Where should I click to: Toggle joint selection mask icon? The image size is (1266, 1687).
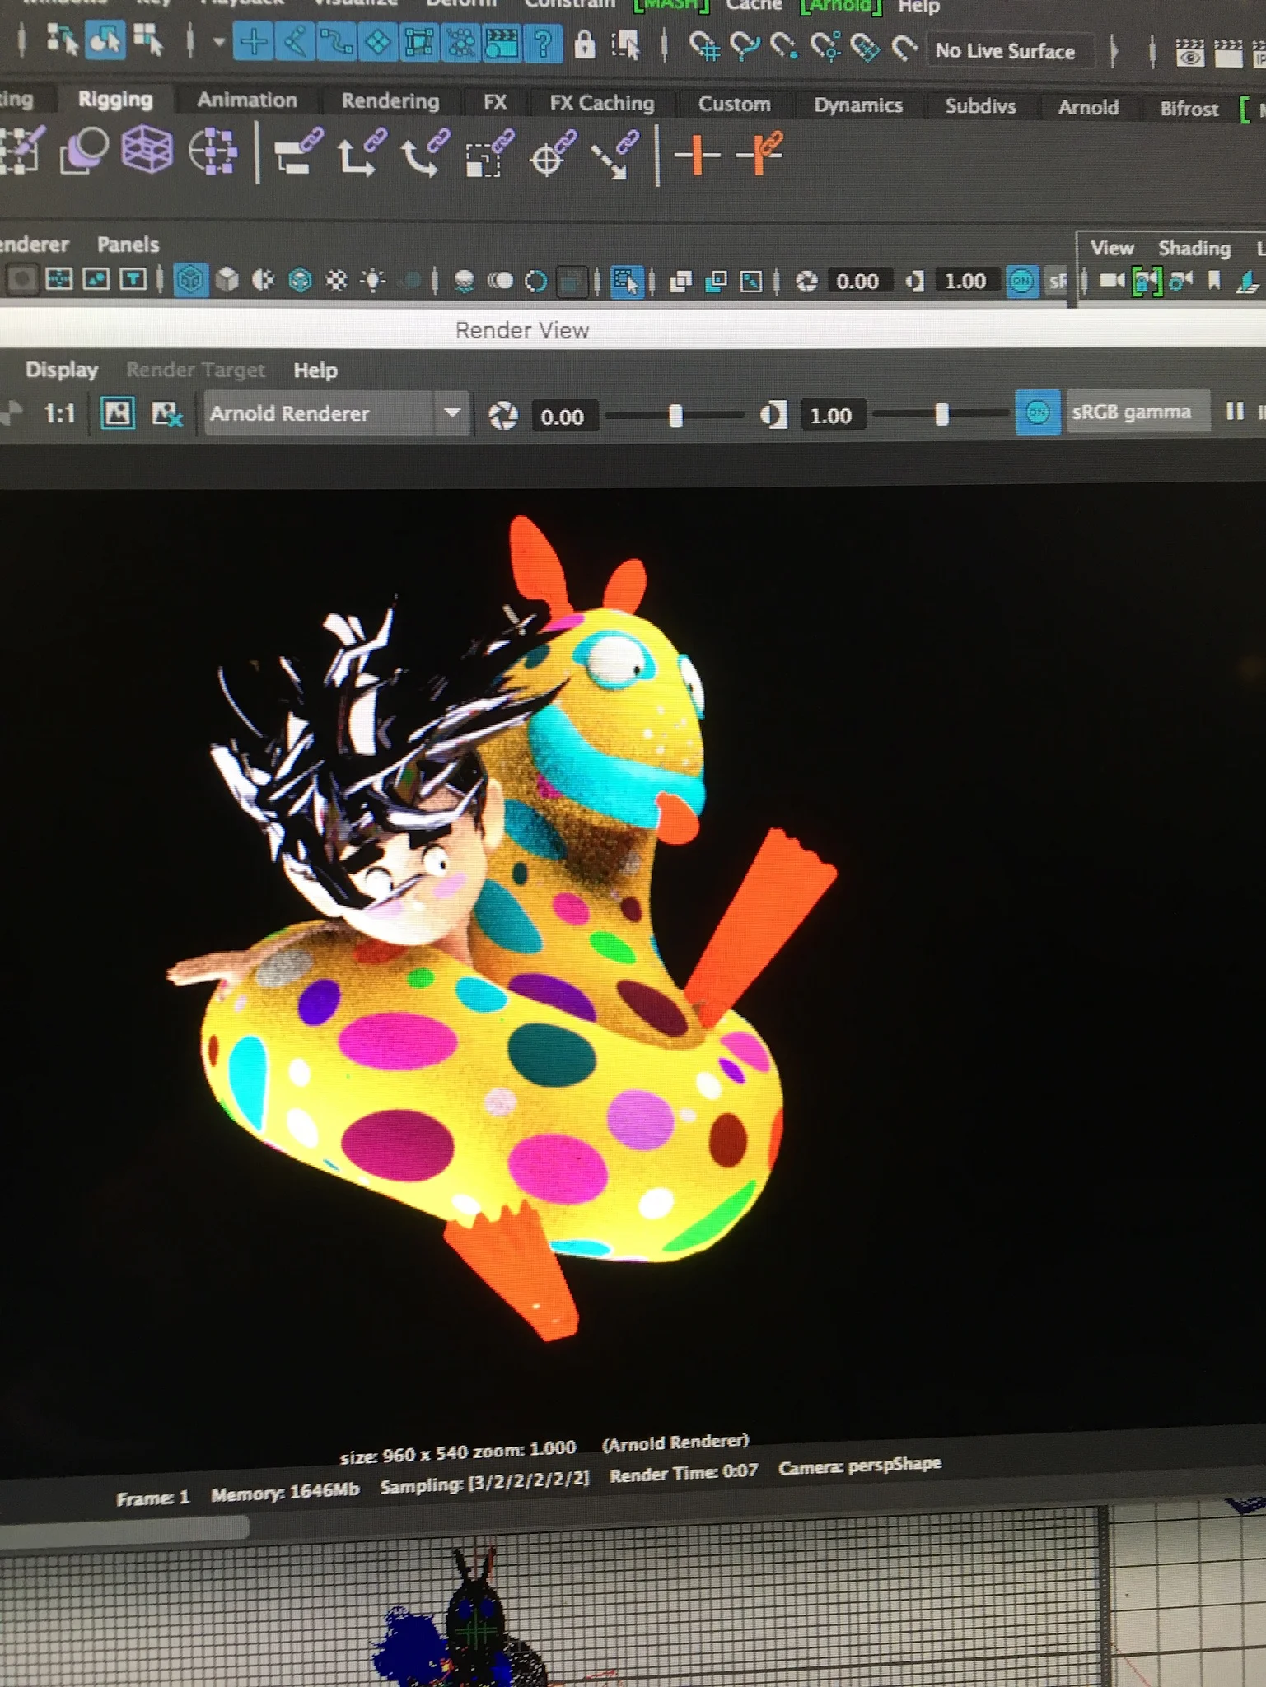pyautogui.click(x=295, y=42)
